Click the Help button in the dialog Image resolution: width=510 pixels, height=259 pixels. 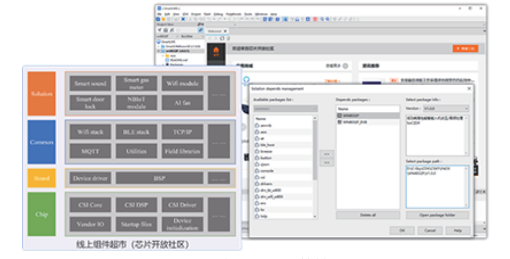458,231
